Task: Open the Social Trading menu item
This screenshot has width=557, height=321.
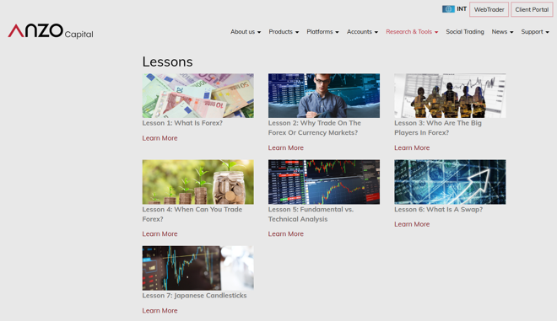Action: 465,32
